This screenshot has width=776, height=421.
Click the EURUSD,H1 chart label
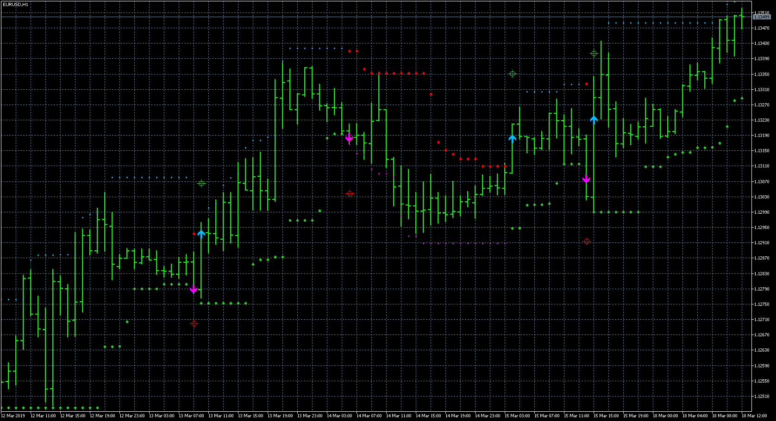pos(15,3)
